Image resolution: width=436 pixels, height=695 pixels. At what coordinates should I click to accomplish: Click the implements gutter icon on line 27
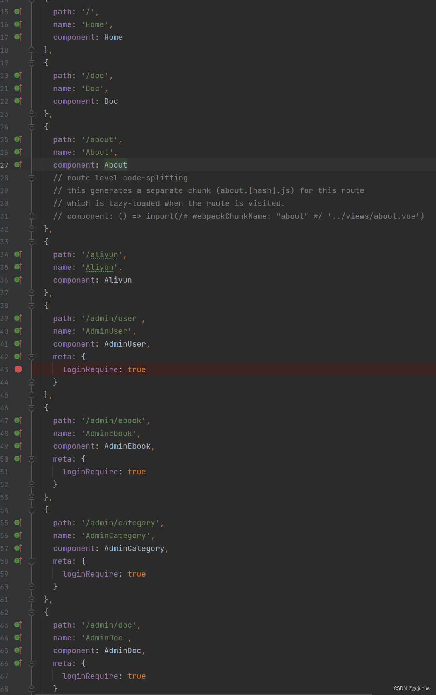click(x=18, y=165)
